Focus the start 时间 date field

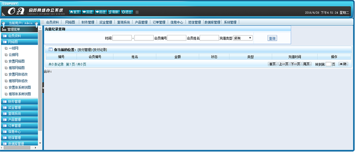[x=122, y=38]
